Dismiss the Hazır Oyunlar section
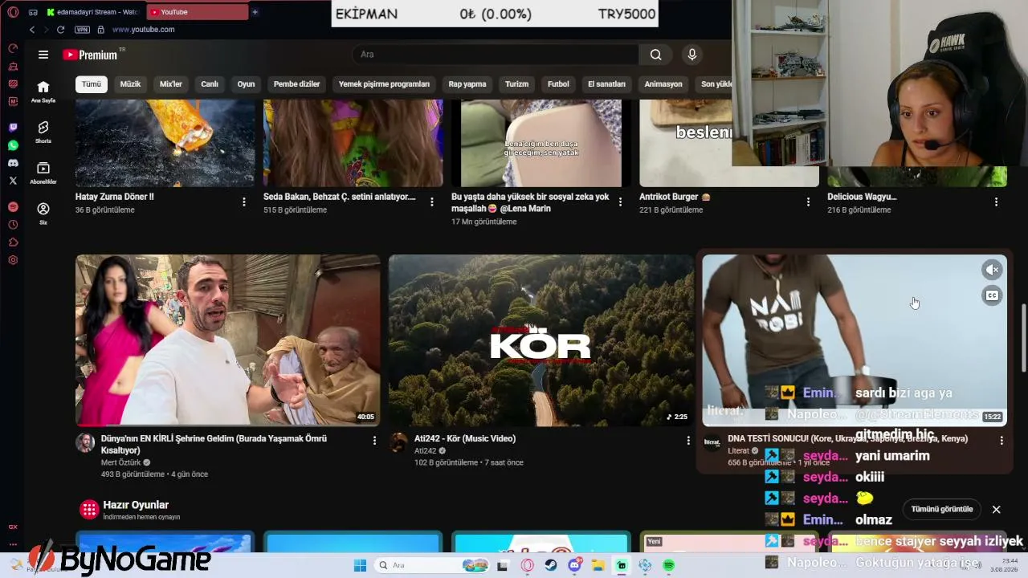The image size is (1028, 578). pos(996,509)
